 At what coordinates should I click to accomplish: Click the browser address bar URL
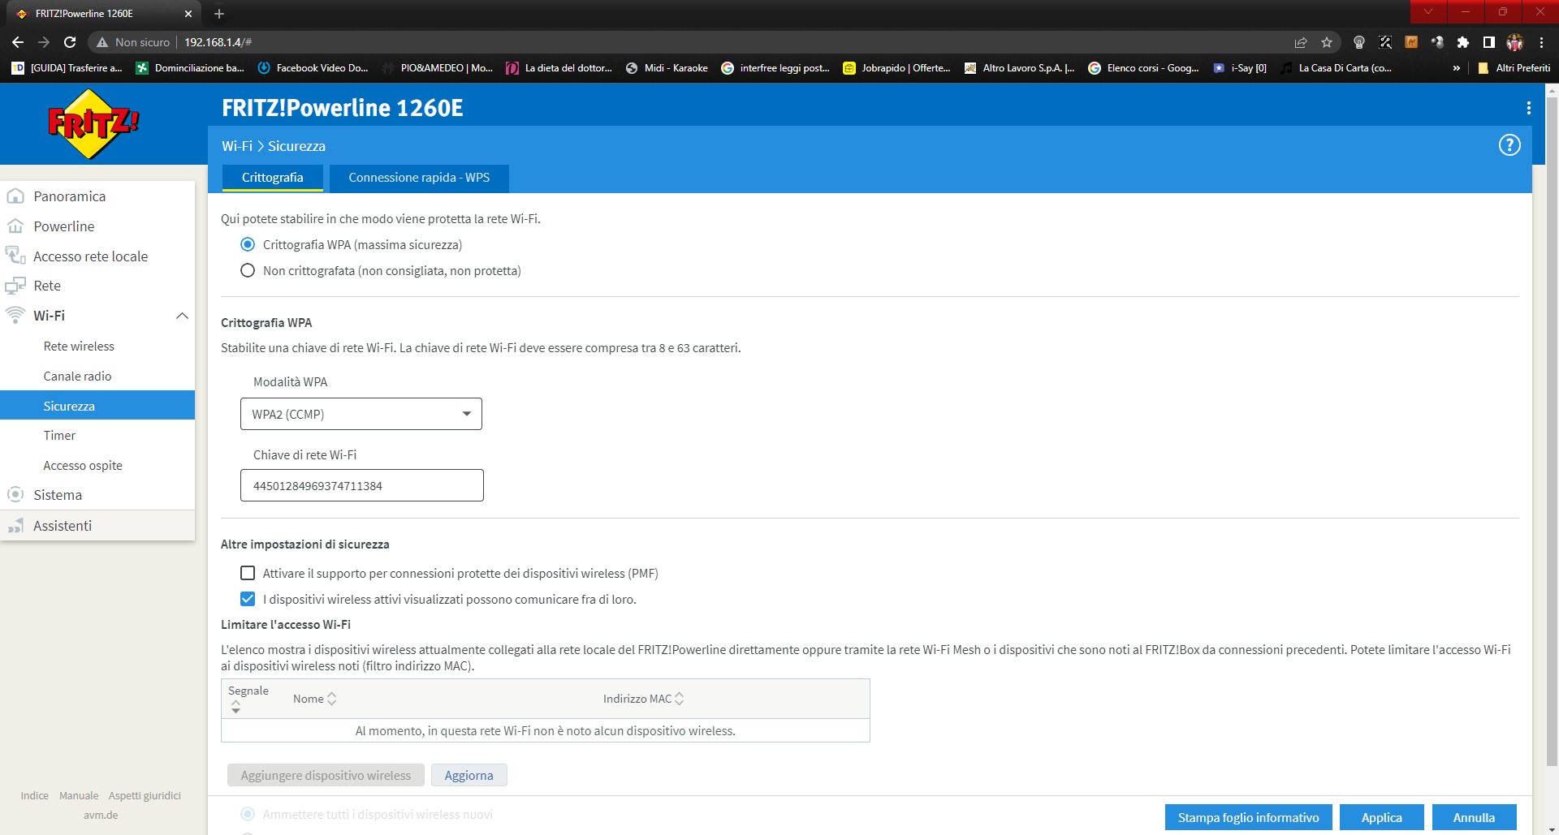coord(218,42)
